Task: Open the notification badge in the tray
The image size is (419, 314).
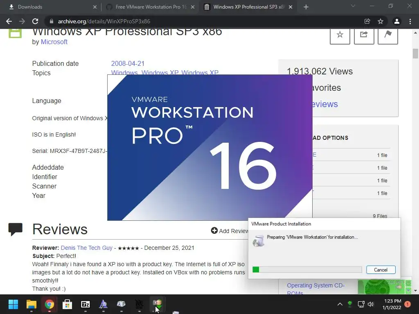Action: point(408,304)
